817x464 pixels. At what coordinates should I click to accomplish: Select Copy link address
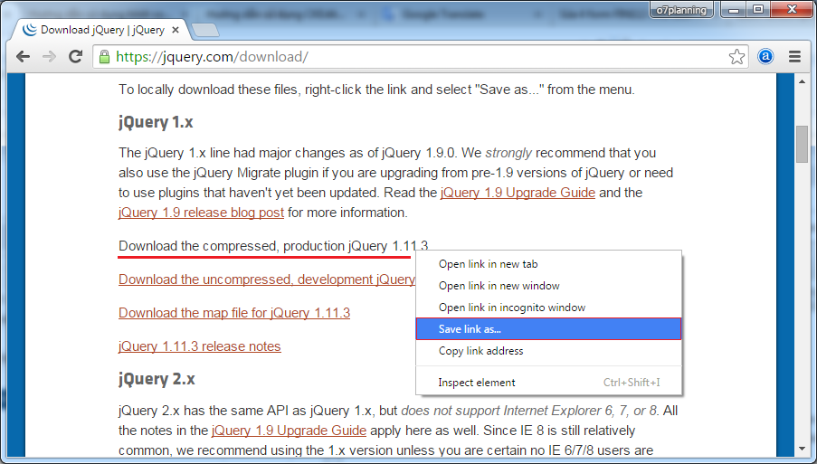548,351
